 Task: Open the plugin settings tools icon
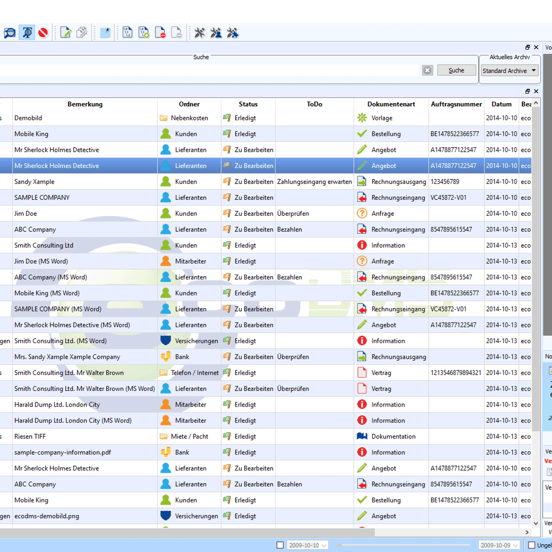coord(232,33)
